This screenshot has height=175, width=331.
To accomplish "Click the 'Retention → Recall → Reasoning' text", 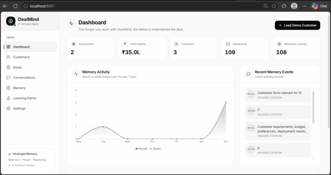I will pyautogui.click(x=27, y=160).
